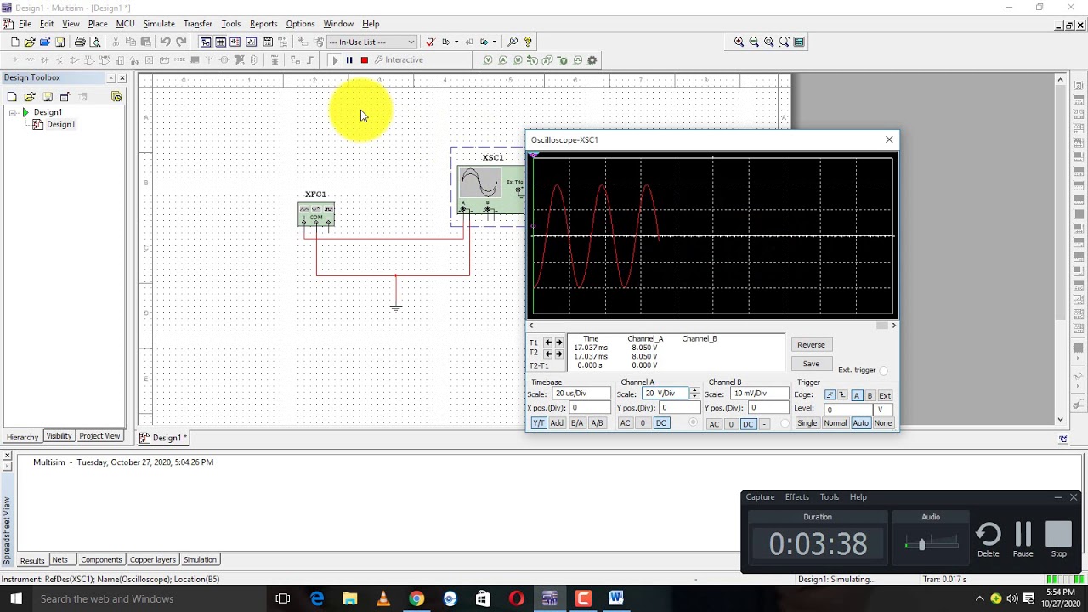
Task: Switch timebase to B/A mode
Action: point(577,423)
